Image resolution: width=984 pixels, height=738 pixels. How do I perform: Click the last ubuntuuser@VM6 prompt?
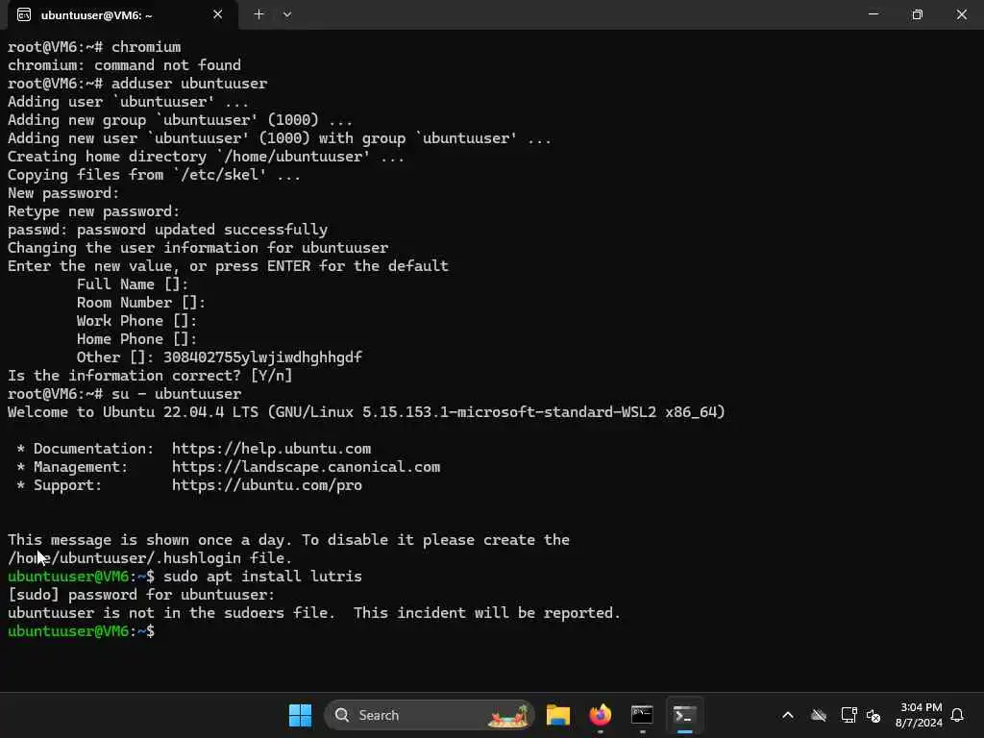(x=81, y=630)
